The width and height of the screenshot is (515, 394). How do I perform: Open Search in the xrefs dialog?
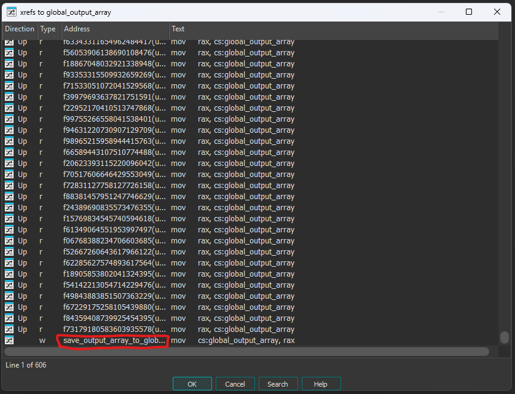point(277,384)
